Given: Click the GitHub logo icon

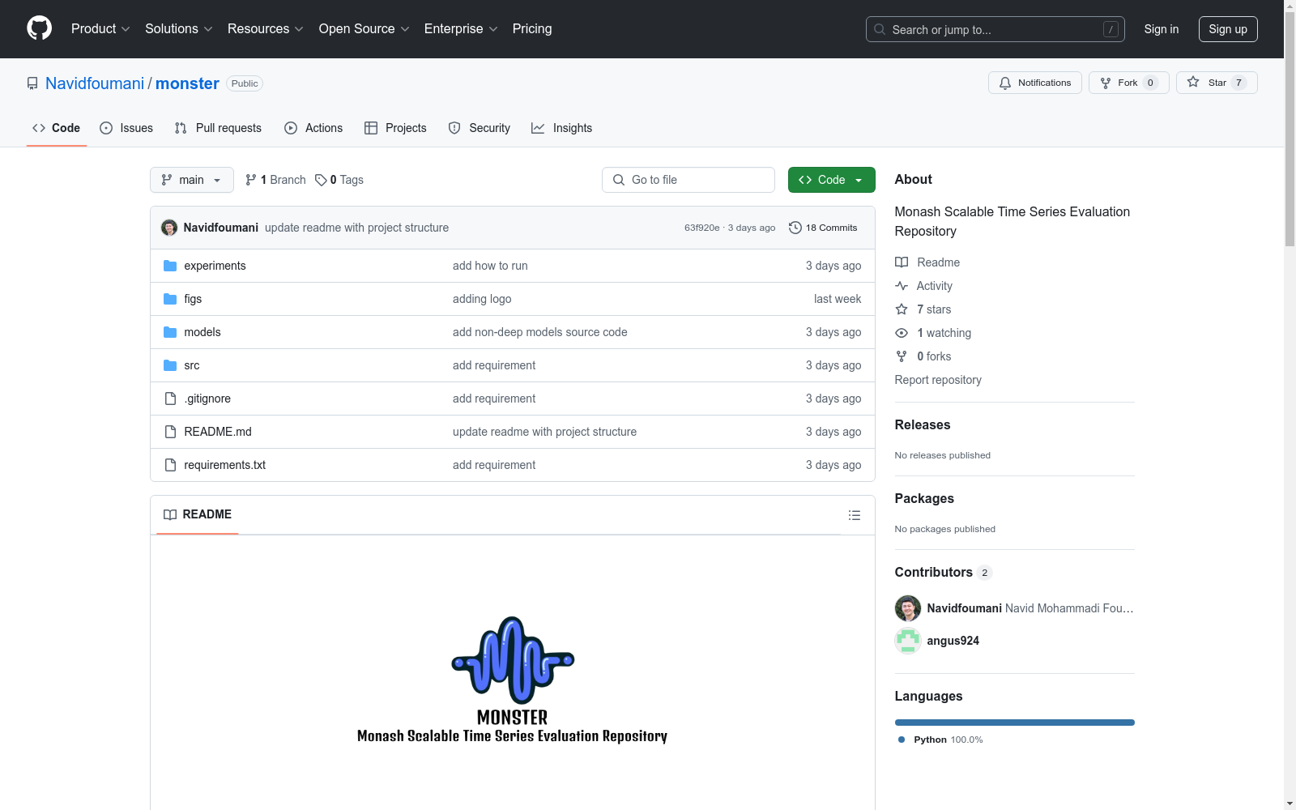Looking at the screenshot, I should click(x=39, y=28).
